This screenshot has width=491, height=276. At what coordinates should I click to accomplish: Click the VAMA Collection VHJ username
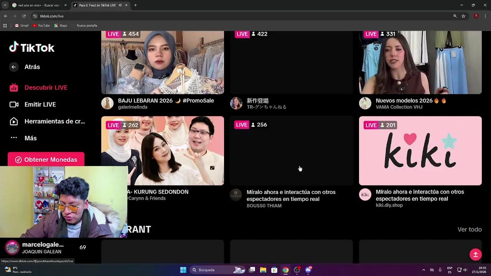(399, 107)
